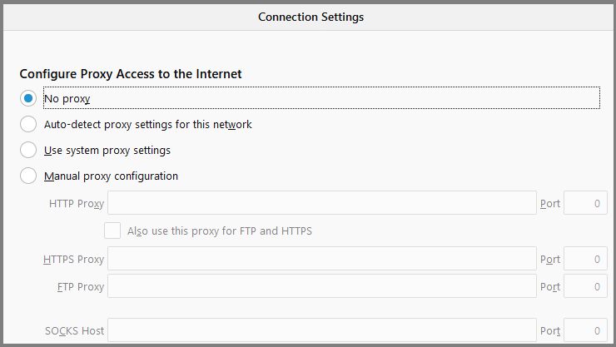Image resolution: width=616 pixels, height=347 pixels.
Task: Click the FTP Proxy port field
Action: tap(584, 286)
